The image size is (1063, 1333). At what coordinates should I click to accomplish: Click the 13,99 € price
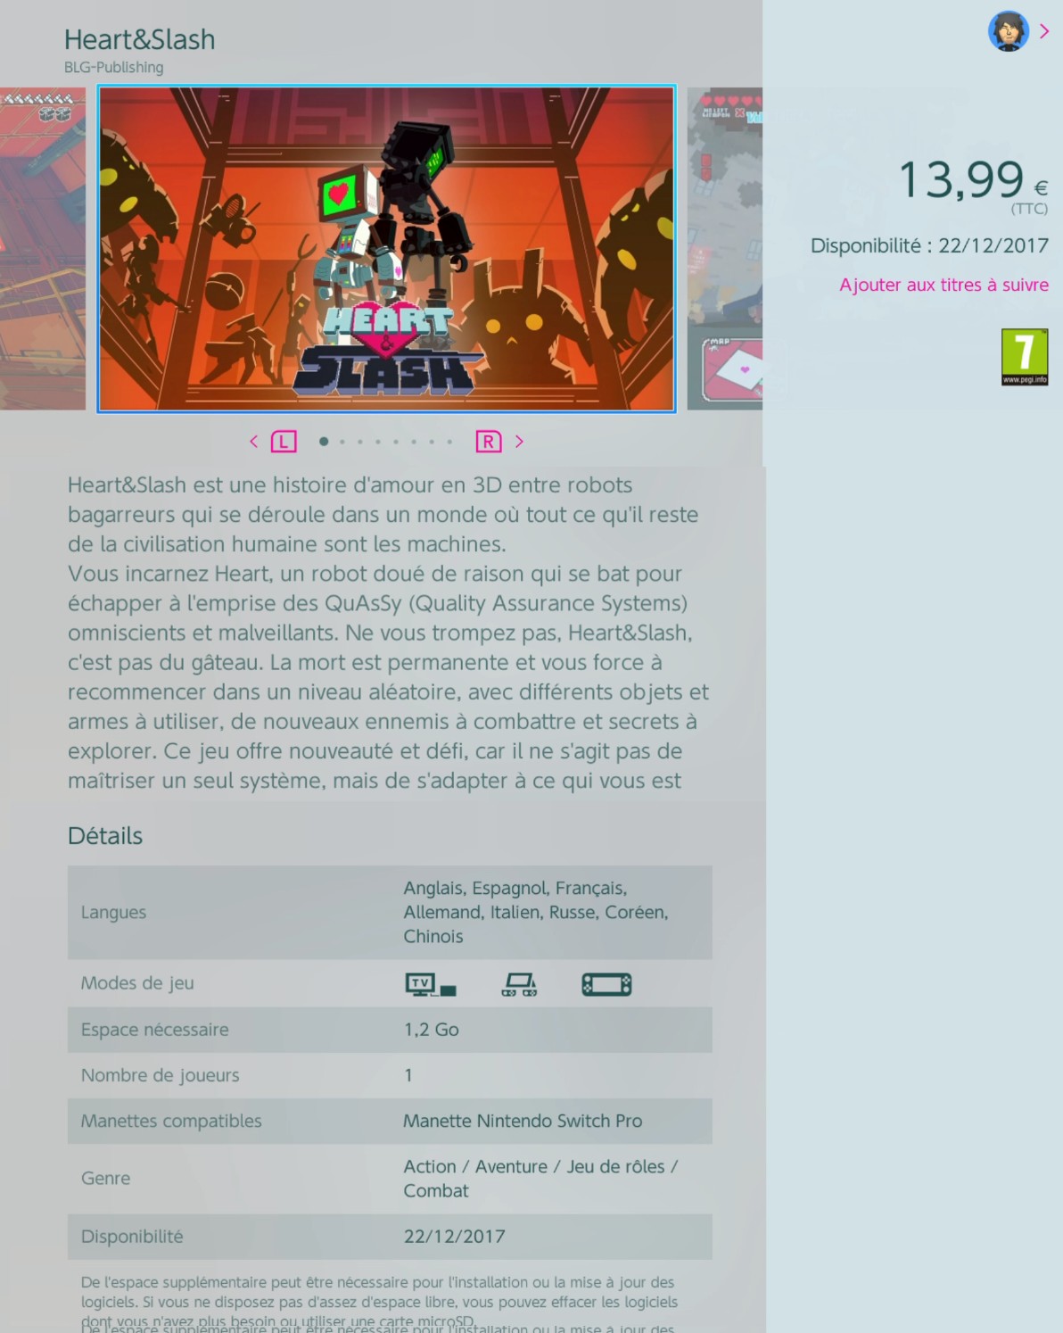[x=973, y=181]
